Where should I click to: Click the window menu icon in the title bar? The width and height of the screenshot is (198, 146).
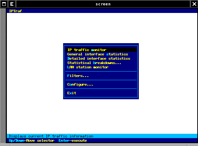tap(4, 4)
